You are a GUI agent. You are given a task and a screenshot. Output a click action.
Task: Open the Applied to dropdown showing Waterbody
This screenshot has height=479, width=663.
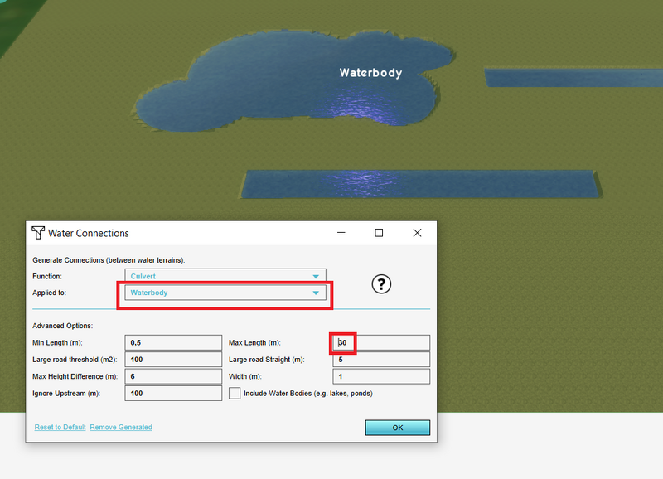(224, 293)
